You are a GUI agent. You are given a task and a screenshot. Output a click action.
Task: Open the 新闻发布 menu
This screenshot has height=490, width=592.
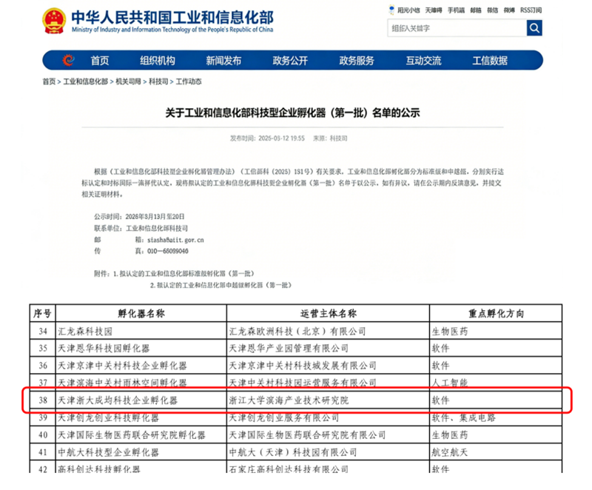[223, 60]
